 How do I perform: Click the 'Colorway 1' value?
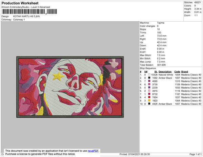[19, 20]
